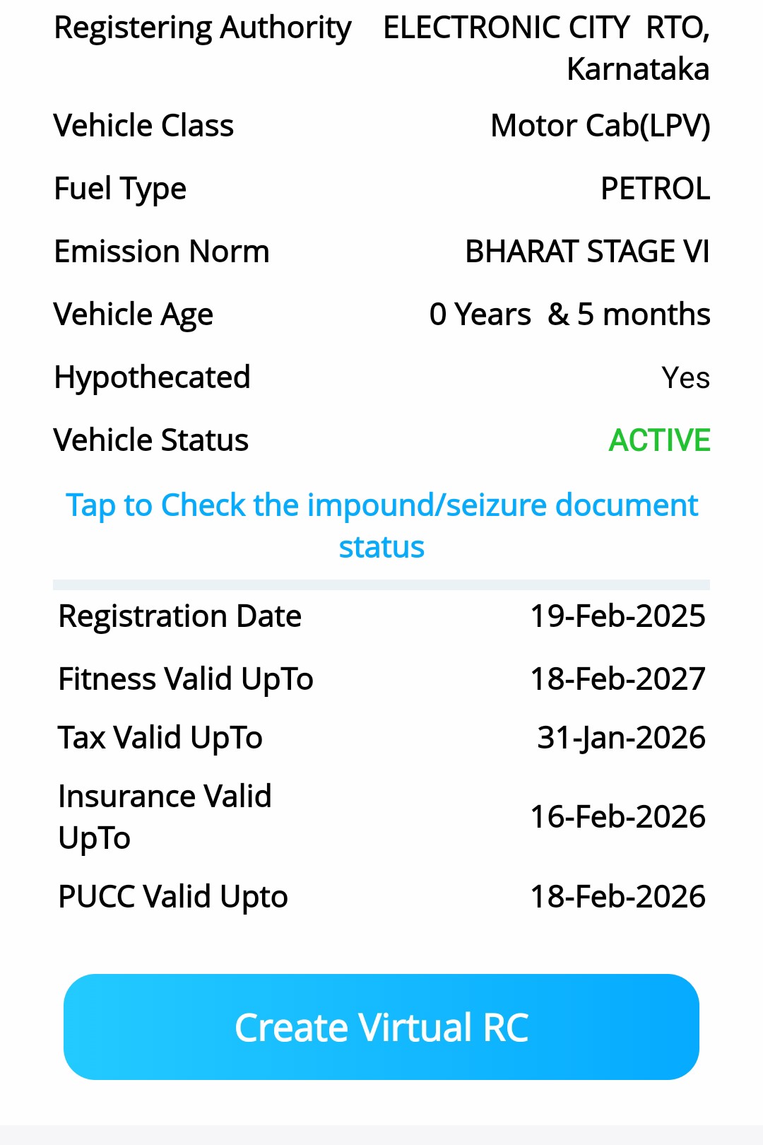The height and width of the screenshot is (1145, 763).
Task: Select the registration date 19-Feb-2025
Action: pos(617,616)
